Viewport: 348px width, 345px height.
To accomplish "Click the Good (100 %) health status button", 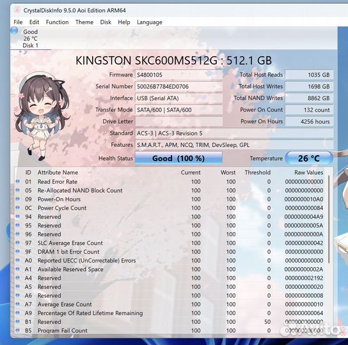I will (x=178, y=158).
